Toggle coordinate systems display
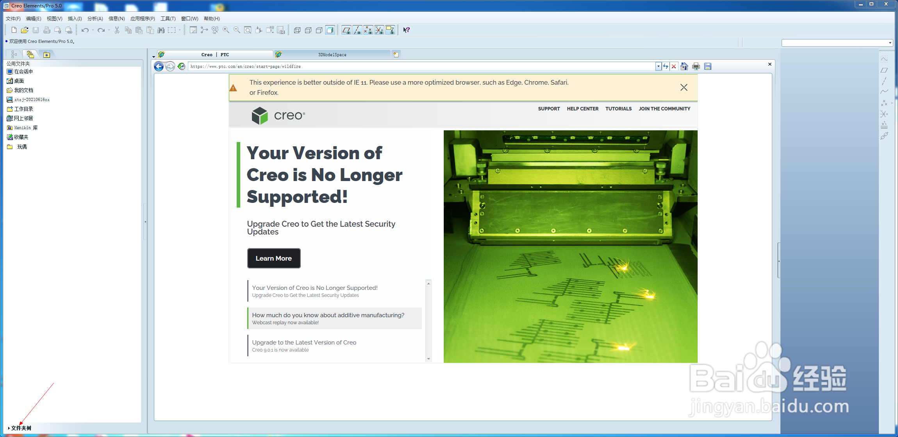Screen dimensions: 898x437 pyautogui.click(x=379, y=30)
